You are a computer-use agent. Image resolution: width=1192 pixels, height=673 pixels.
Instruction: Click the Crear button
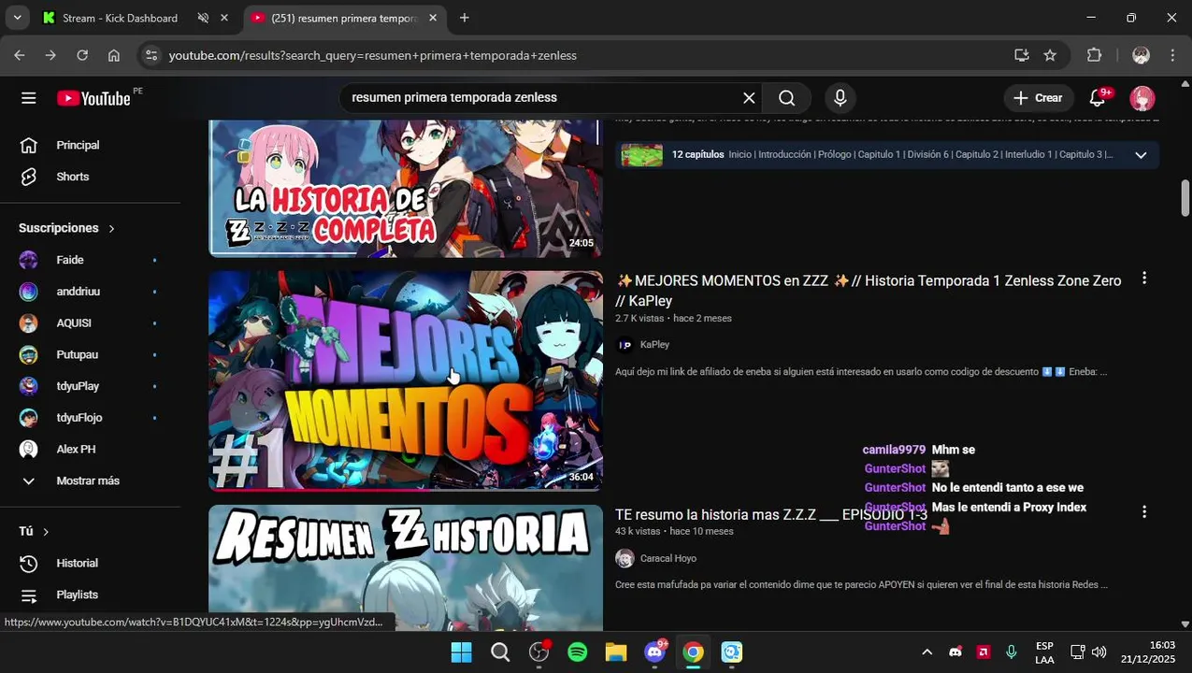[1039, 98]
